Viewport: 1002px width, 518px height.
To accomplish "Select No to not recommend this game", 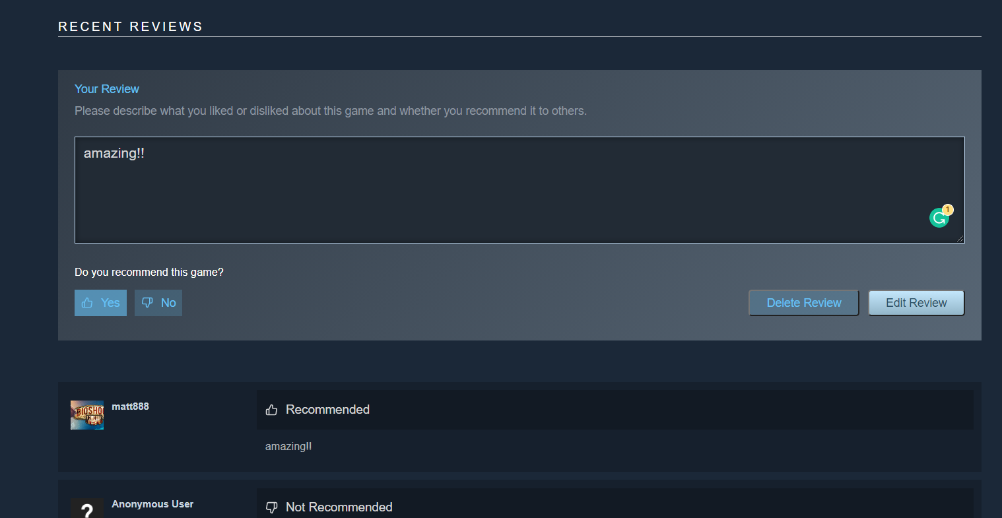I will (158, 303).
